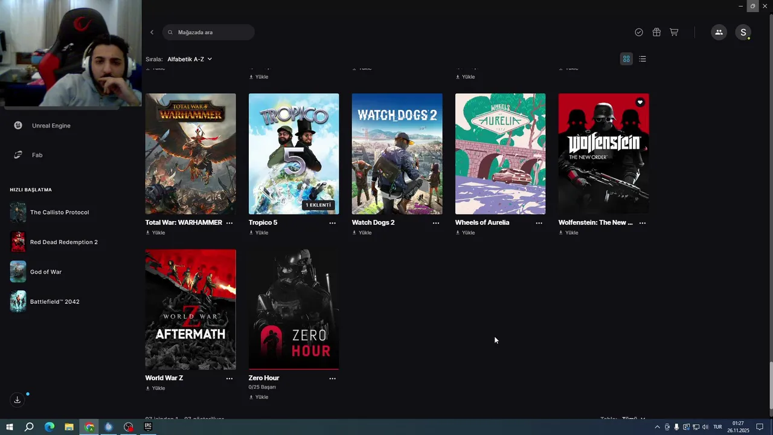Click Yükle under World War Z
Viewport: 773px width, 435px height.
155,388
